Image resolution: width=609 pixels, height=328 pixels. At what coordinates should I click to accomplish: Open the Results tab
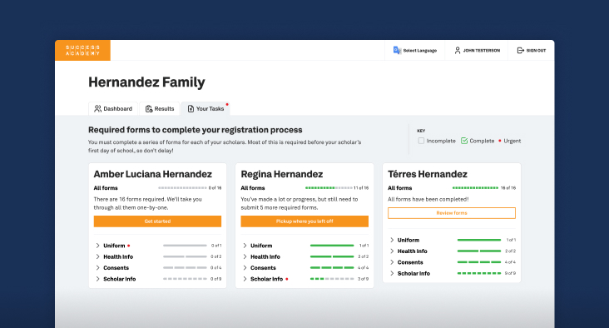(160, 109)
